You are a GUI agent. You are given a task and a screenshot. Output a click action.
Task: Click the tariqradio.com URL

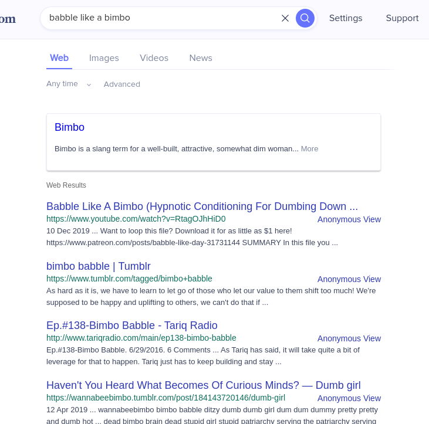tap(141, 338)
